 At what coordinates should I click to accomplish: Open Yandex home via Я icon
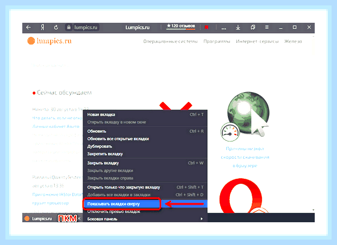pos(42,28)
